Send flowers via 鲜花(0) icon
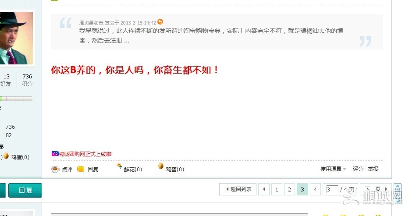This screenshot has height=216, width=416. [x=119, y=166]
